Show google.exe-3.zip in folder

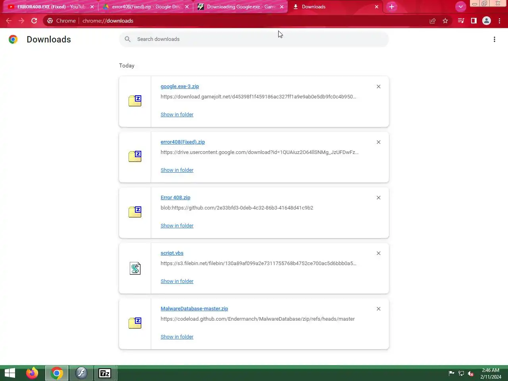(177, 115)
